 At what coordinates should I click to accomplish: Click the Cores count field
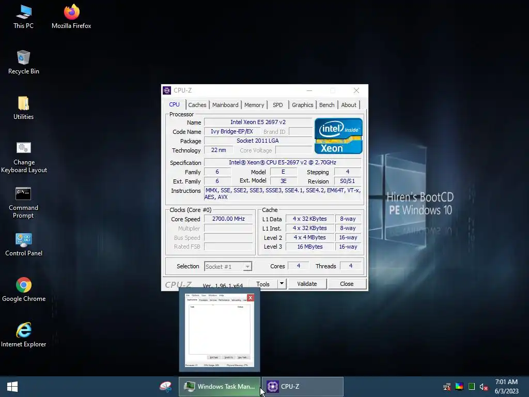[x=298, y=266]
